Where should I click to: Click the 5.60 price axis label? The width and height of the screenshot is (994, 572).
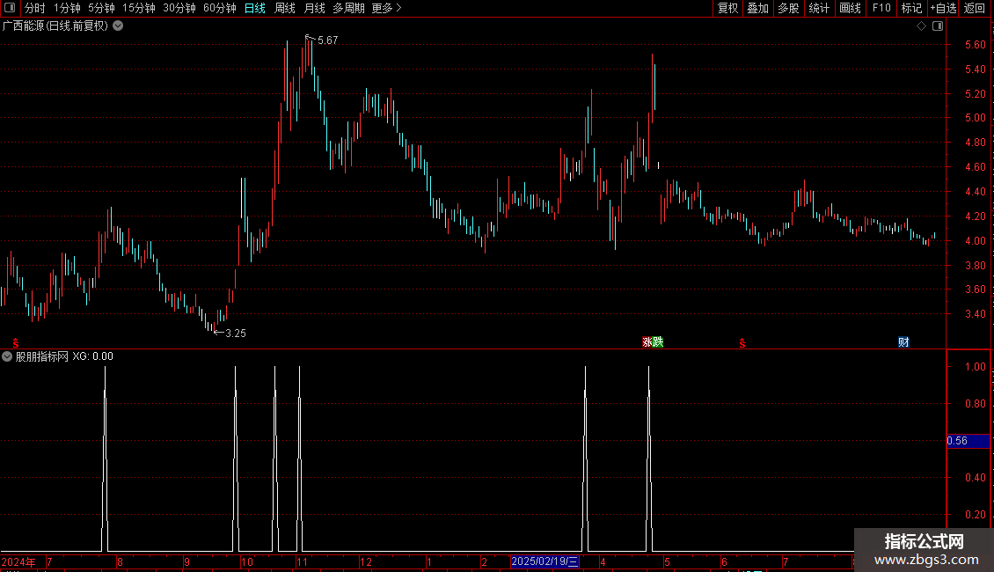pyautogui.click(x=975, y=44)
